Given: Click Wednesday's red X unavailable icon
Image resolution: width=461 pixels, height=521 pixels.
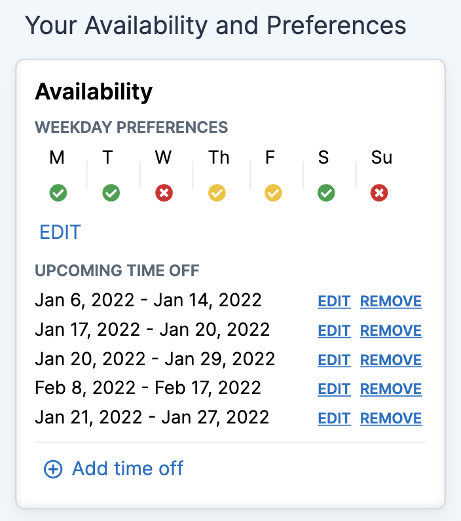Looking at the screenshot, I should click(164, 192).
